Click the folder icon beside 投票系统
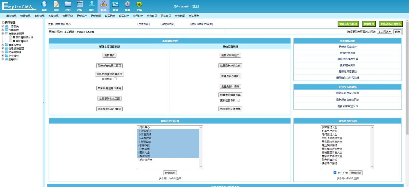 click(7, 30)
